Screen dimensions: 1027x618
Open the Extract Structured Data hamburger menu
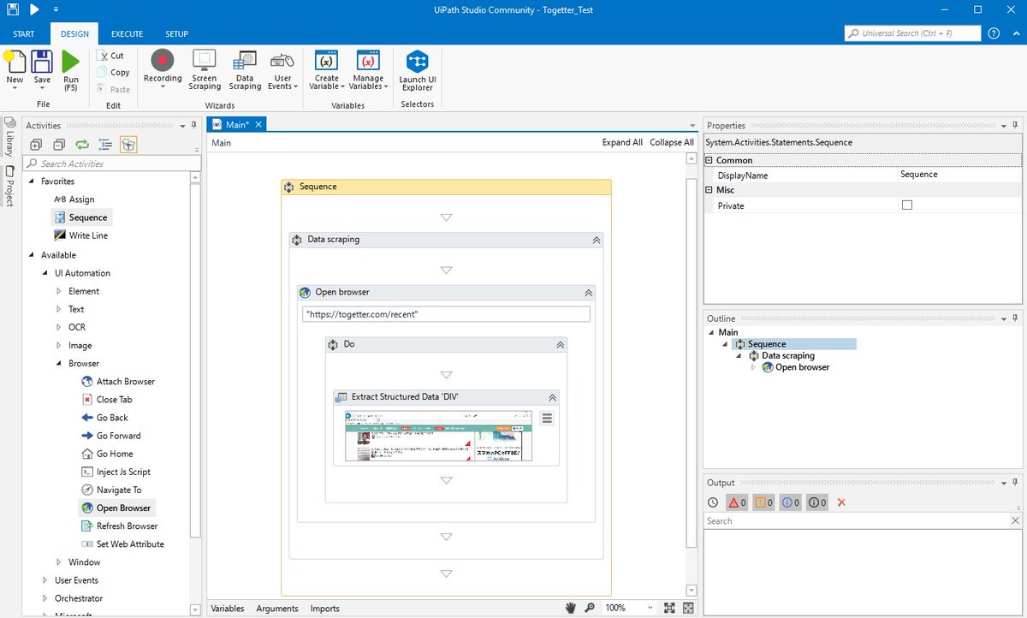click(548, 419)
